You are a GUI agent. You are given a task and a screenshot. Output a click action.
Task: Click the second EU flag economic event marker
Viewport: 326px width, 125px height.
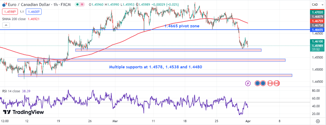click(x=263, y=83)
